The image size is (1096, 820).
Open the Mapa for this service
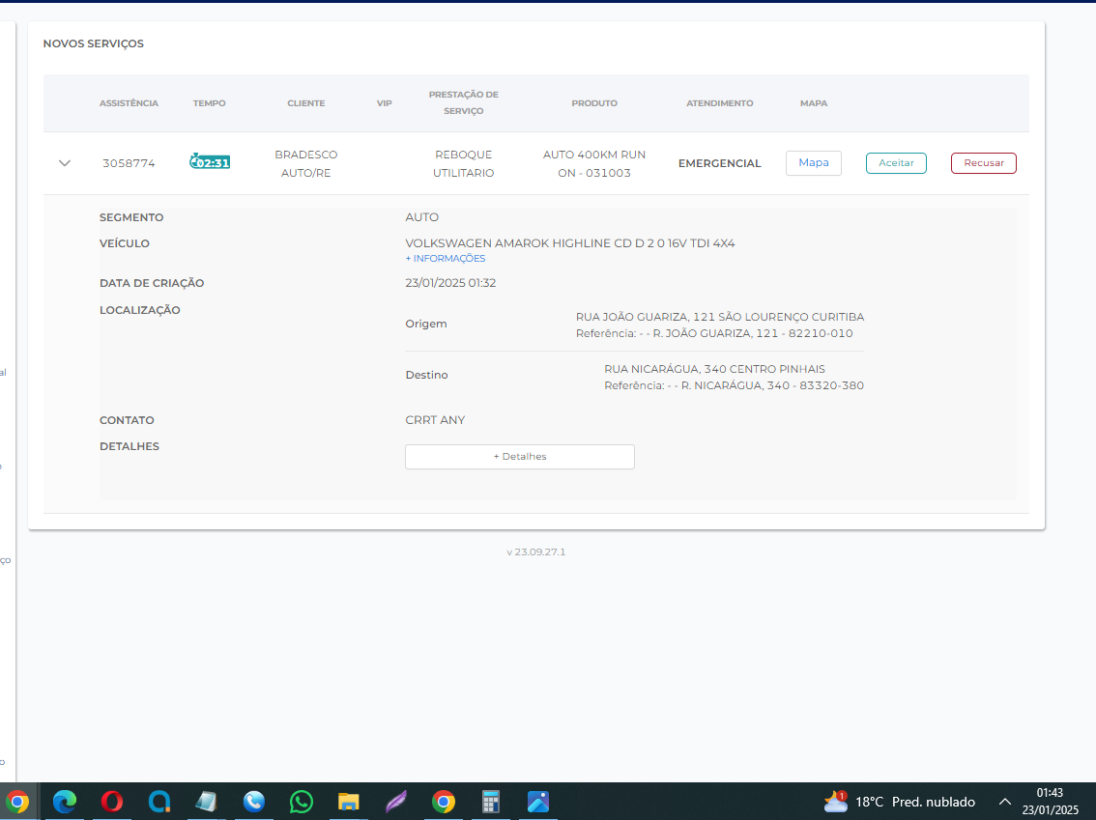[x=813, y=163]
